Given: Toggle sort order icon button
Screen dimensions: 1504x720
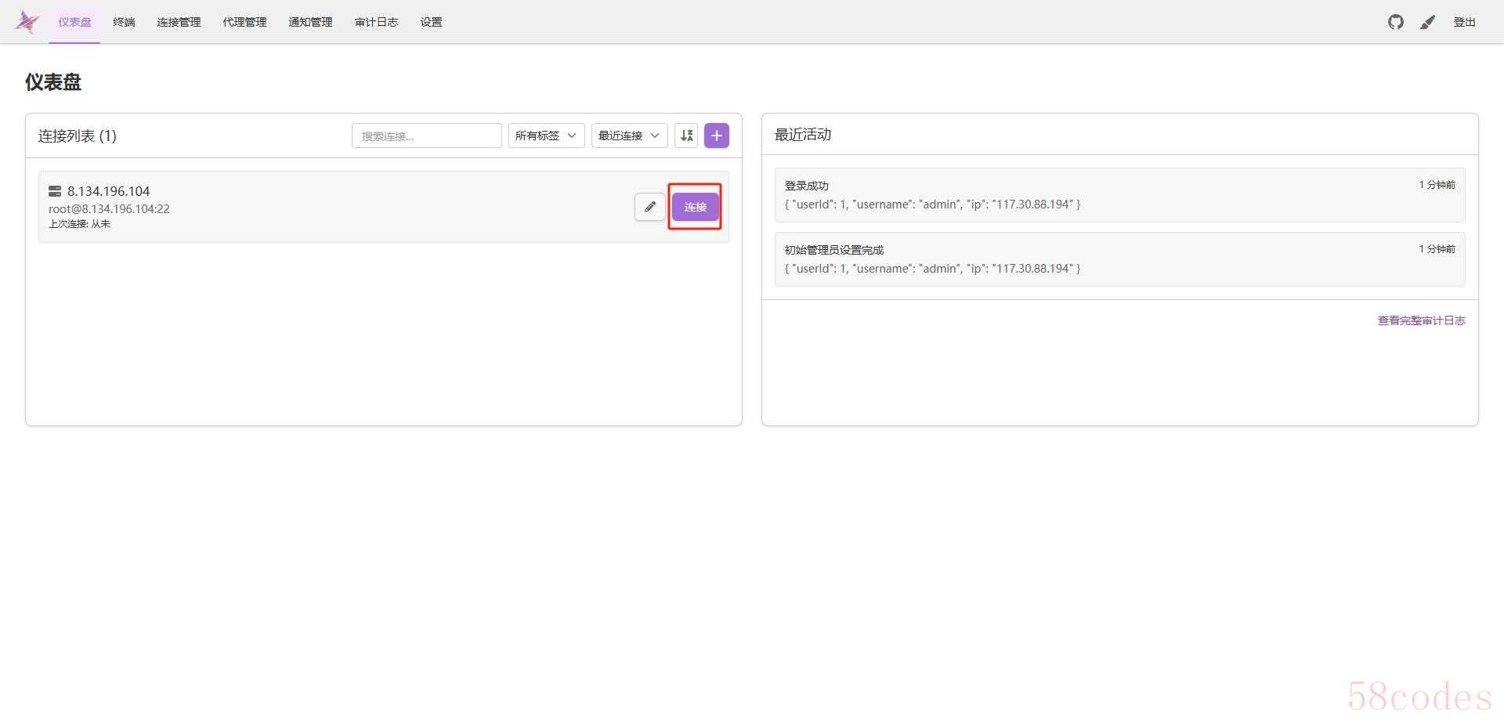Looking at the screenshot, I should click(686, 136).
